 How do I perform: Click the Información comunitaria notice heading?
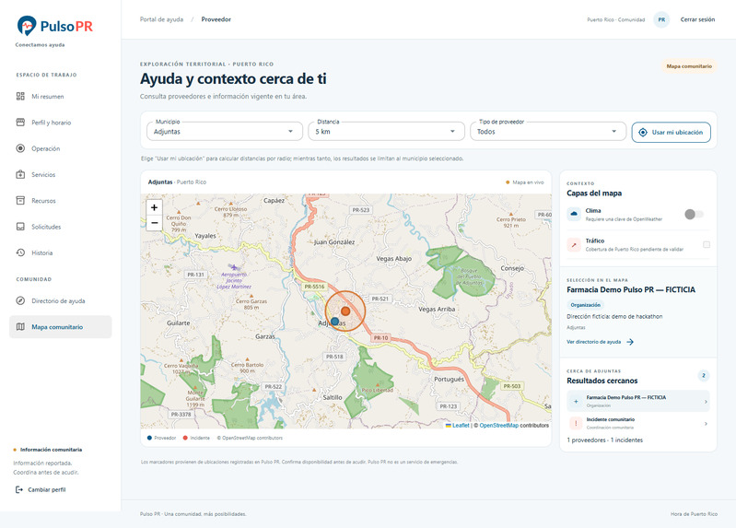tap(51, 450)
